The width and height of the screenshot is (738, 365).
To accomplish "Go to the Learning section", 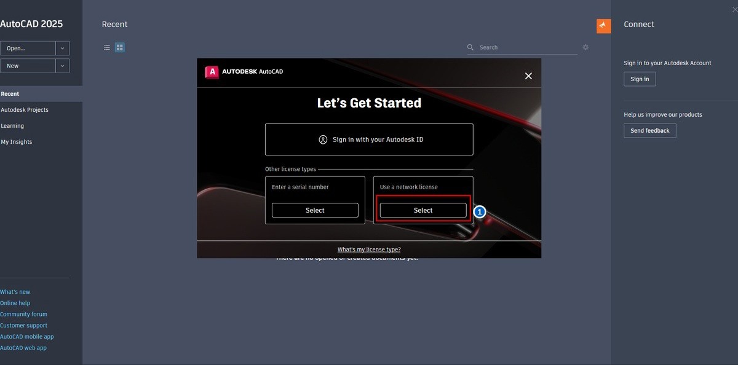I will (12, 126).
